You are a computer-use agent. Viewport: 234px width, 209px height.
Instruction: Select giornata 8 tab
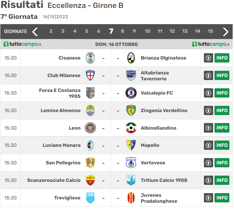click(x=122, y=31)
